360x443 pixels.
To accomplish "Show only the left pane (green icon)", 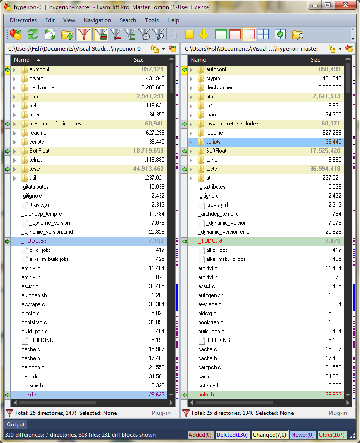I will click(220, 35).
